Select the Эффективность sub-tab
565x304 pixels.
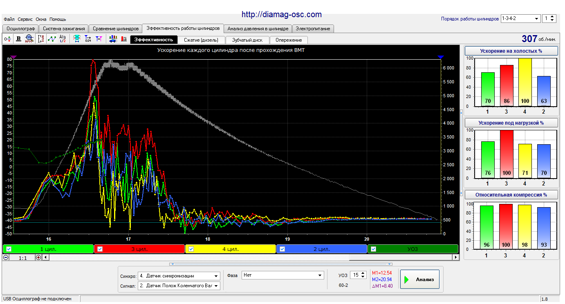(x=154, y=40)
